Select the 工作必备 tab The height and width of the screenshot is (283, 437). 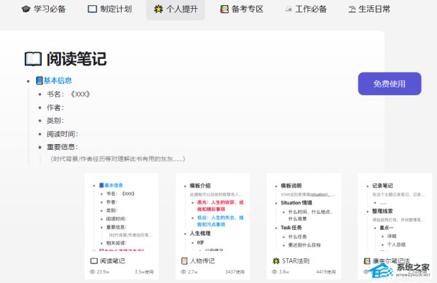(x=306, y=9)
